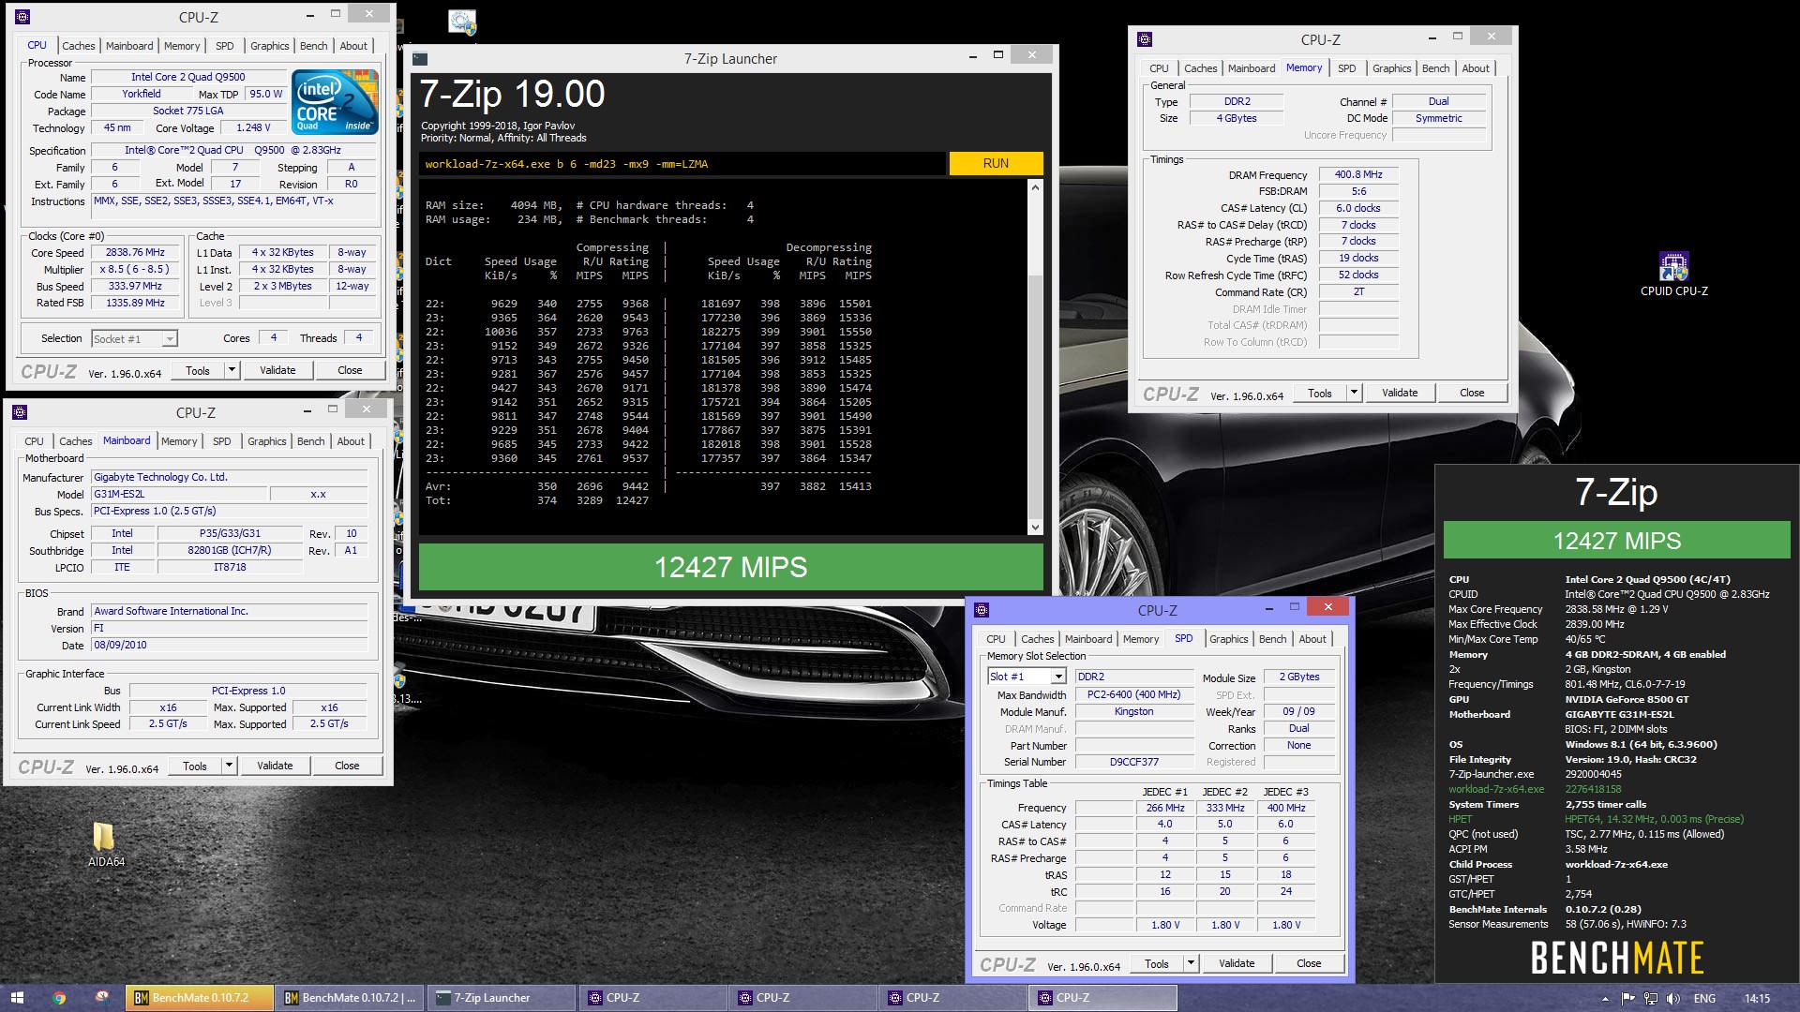Click the Close button in the Memory CPU-Z window
The width and height of the screenshot is (1800, 1012).
pos(1472,393)
